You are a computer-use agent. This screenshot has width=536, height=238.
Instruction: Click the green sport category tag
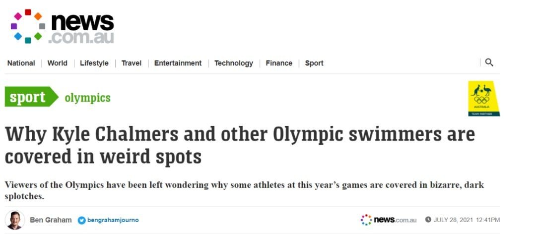click(29, 97)
